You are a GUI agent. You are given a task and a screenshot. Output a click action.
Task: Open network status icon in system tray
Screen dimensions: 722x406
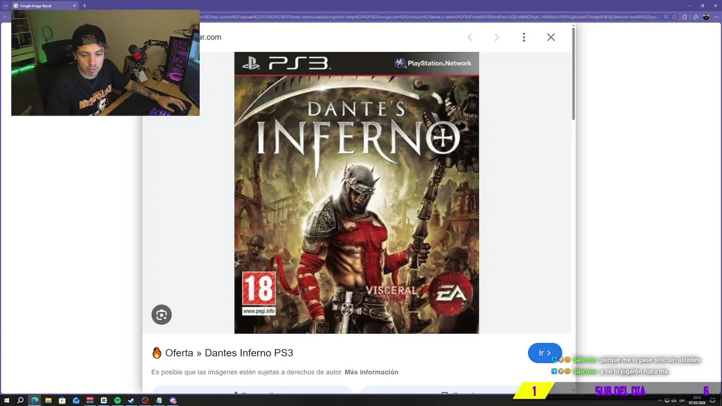point(667,400)
